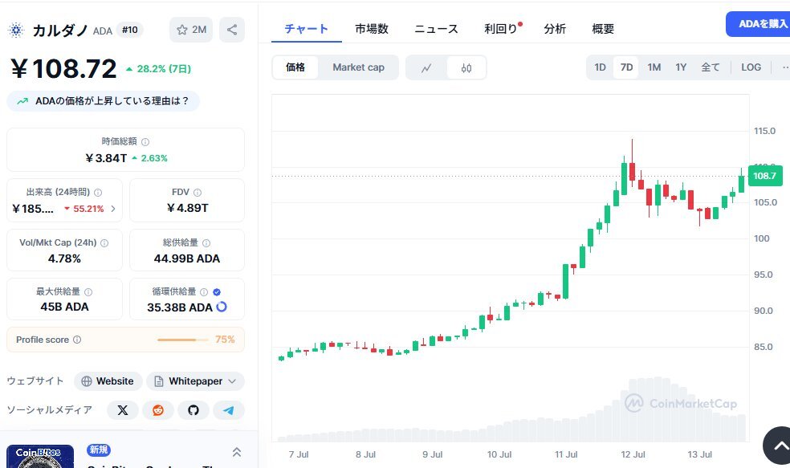Viewport: 790px width, 468px height.
Task: Click the ¥4.89T FDV value
Action: tap(187, 208)
